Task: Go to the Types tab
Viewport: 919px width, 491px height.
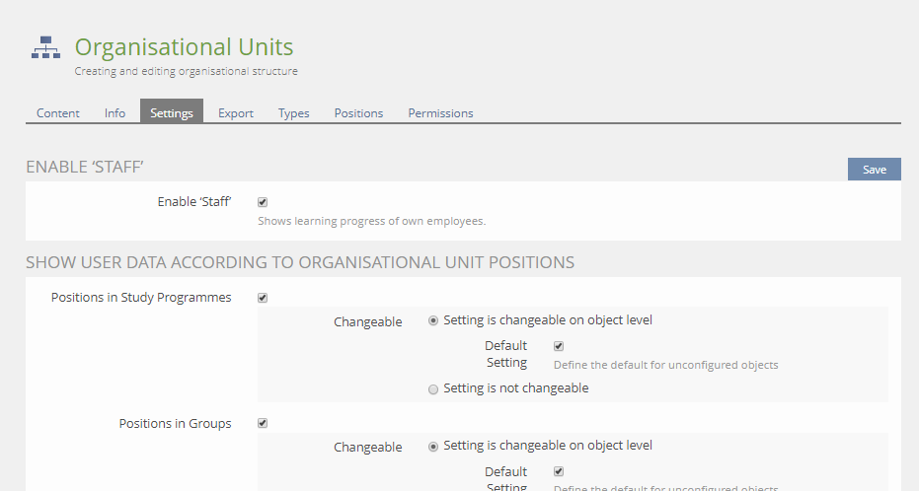Action: pos(293,113)
